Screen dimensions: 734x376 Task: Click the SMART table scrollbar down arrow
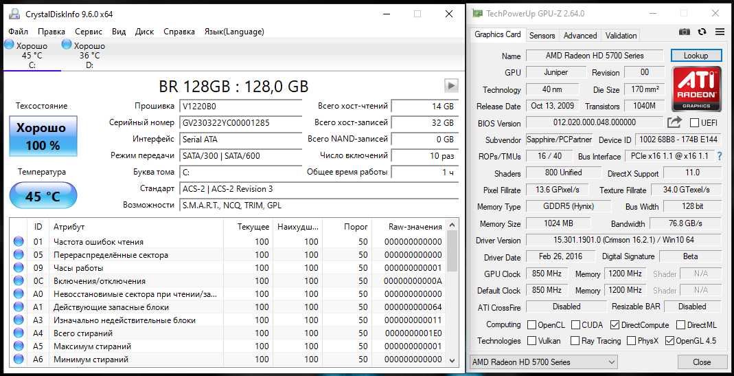tap(452, 360)
